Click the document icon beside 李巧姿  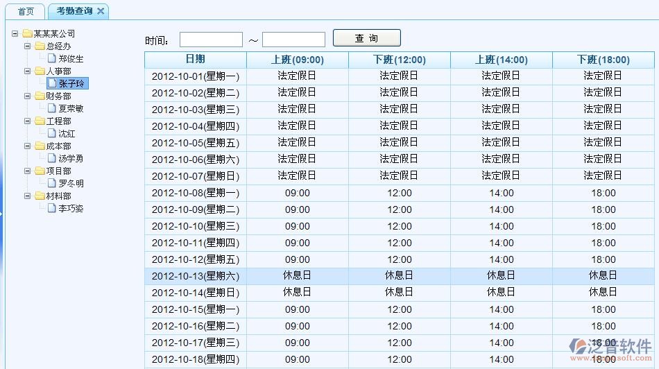(52, 209)
